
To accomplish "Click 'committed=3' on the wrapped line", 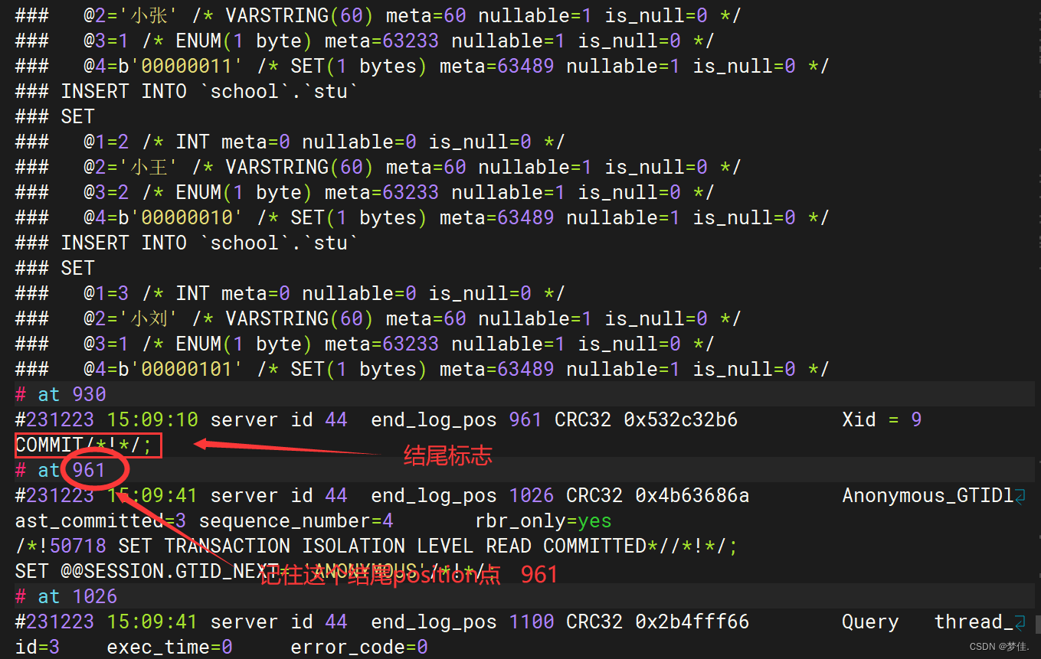I will pos(123,521).
